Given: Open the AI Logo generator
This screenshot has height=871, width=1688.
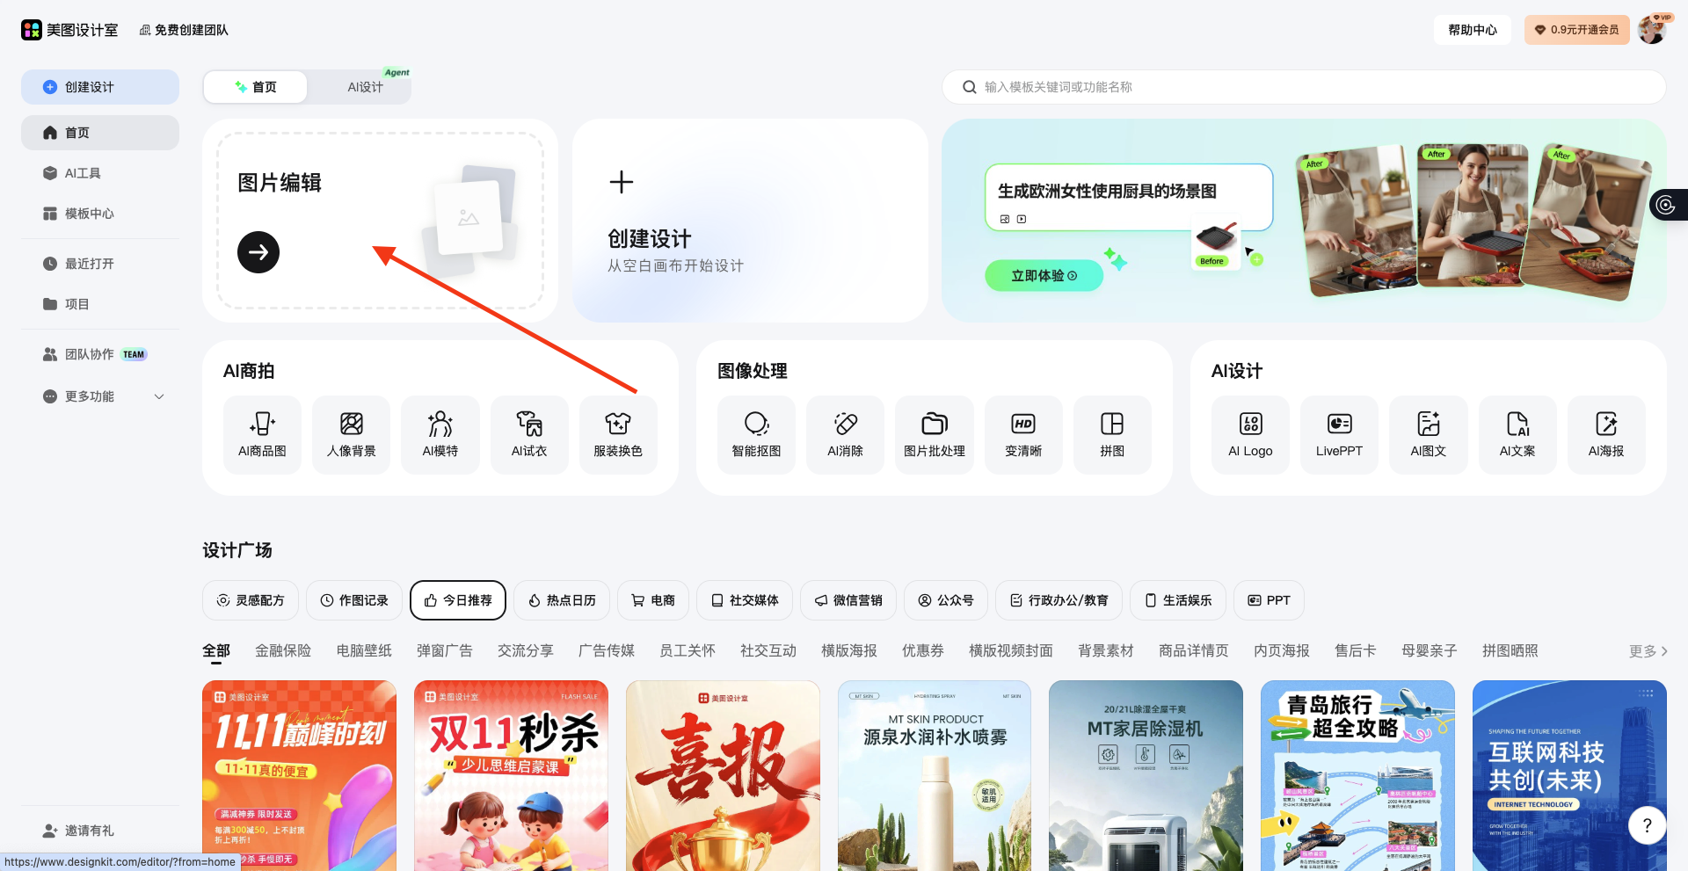Looking at the screenshot, I should tap(1250, 435).
